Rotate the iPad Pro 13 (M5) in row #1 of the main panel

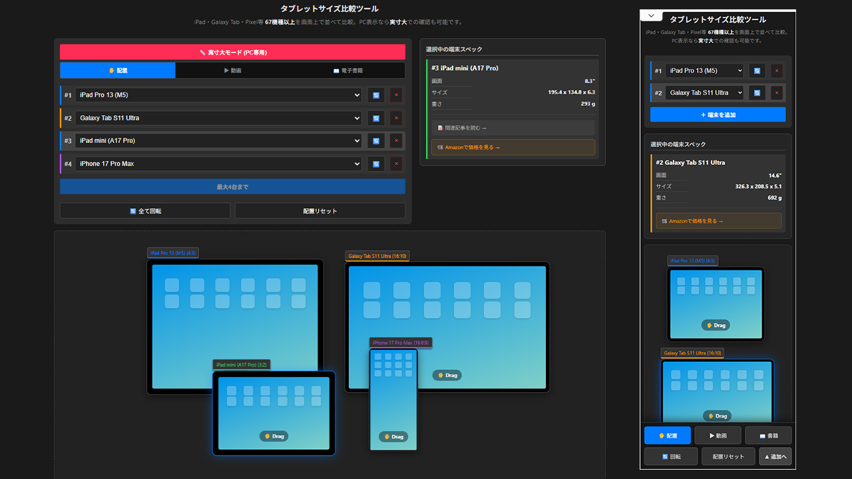(376, 95)
